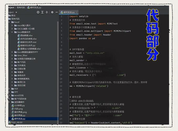178x131 pixels.
Task: Select the 表格数据清洗 folder label
Action: pos(23,79)
